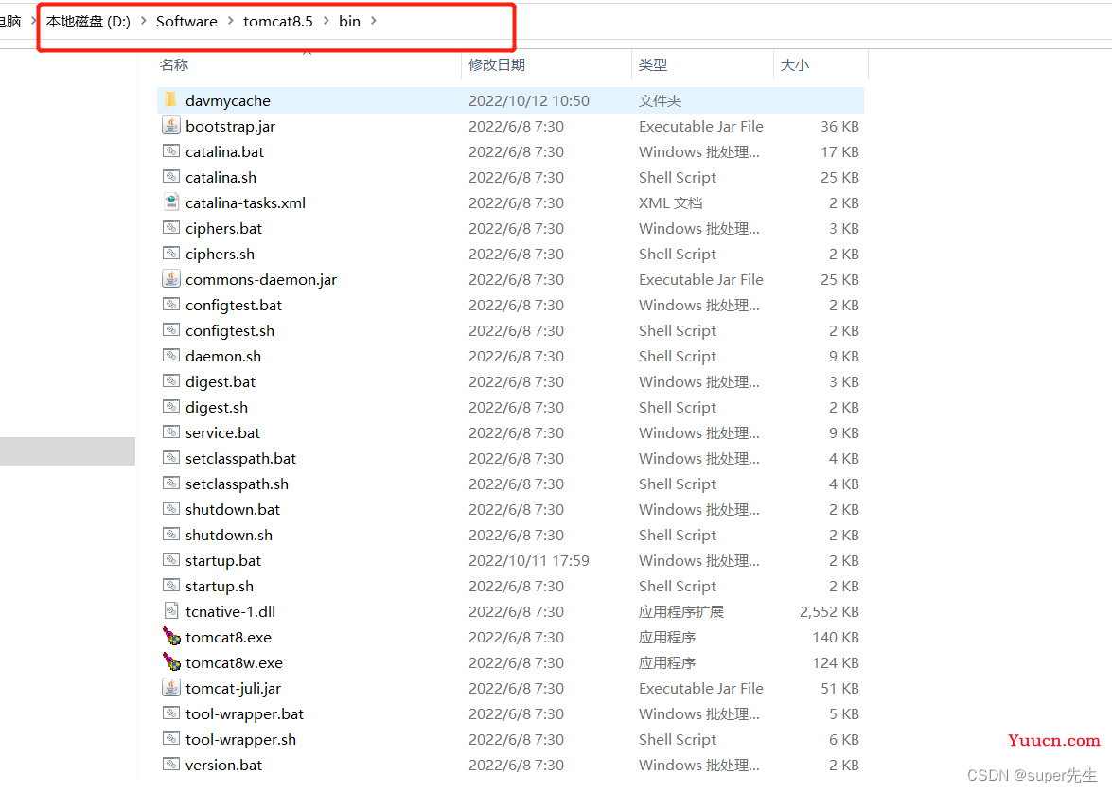Sort files by 修改日期 column header

[497, 64]
